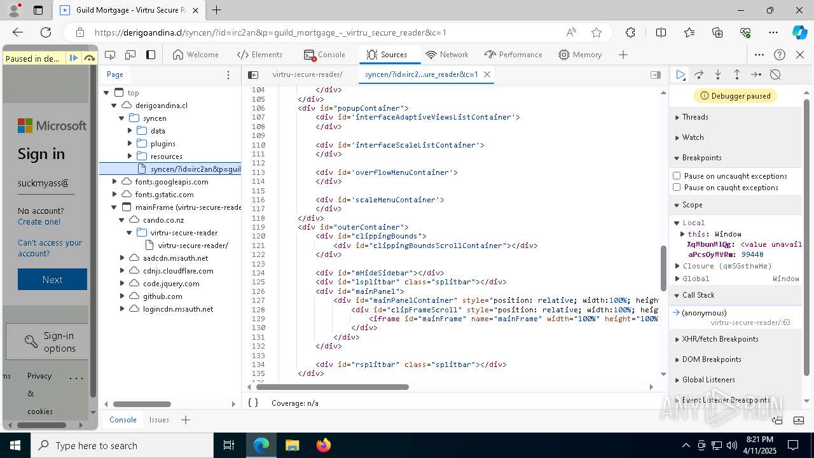The height and width of the screenshot is (458, 814).
Task: Resume paused page overlay play button
Action: [x=74, y=58]
